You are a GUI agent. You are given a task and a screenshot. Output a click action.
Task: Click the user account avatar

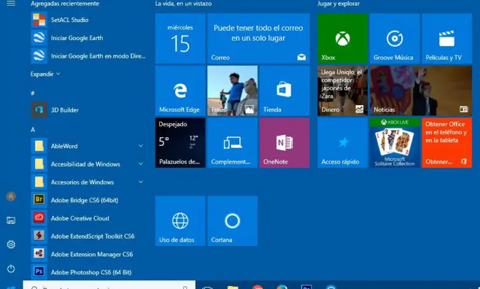click(x=11, y=196)
